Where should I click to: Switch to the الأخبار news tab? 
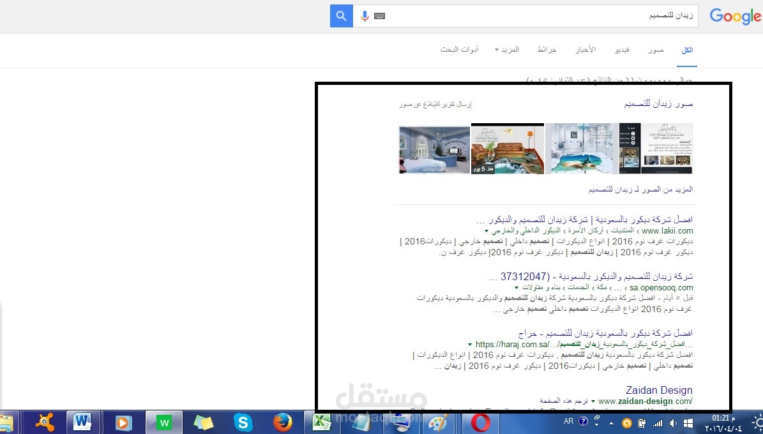tap(585, 50)
